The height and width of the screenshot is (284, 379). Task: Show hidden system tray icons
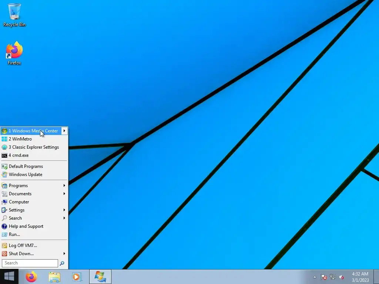(315, 277)
